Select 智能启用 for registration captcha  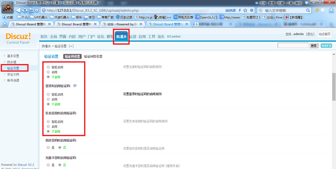(48, 67)
